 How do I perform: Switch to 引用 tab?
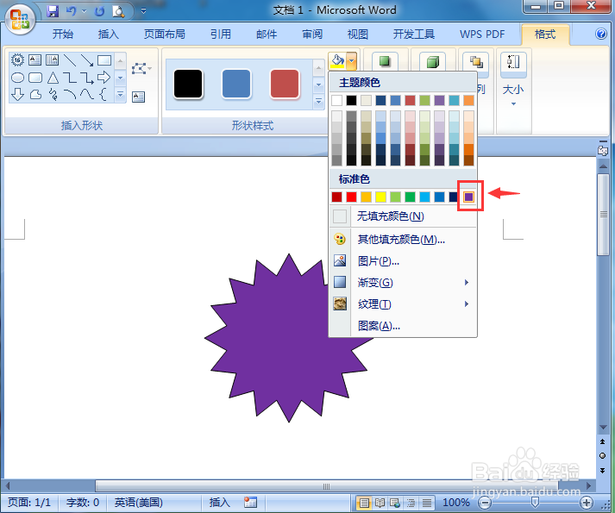tap(221, 34)
